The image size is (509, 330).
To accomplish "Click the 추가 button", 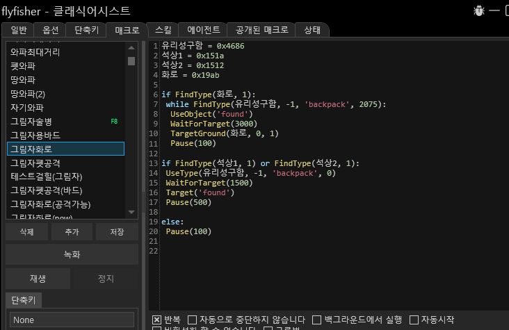I will click(x=72, y=231).
